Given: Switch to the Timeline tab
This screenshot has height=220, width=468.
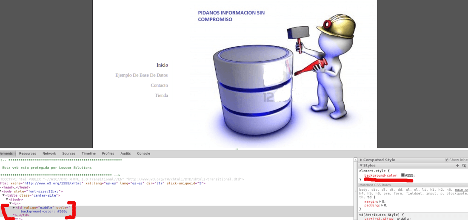Looking at the screenshot, I should pos(88,153).
